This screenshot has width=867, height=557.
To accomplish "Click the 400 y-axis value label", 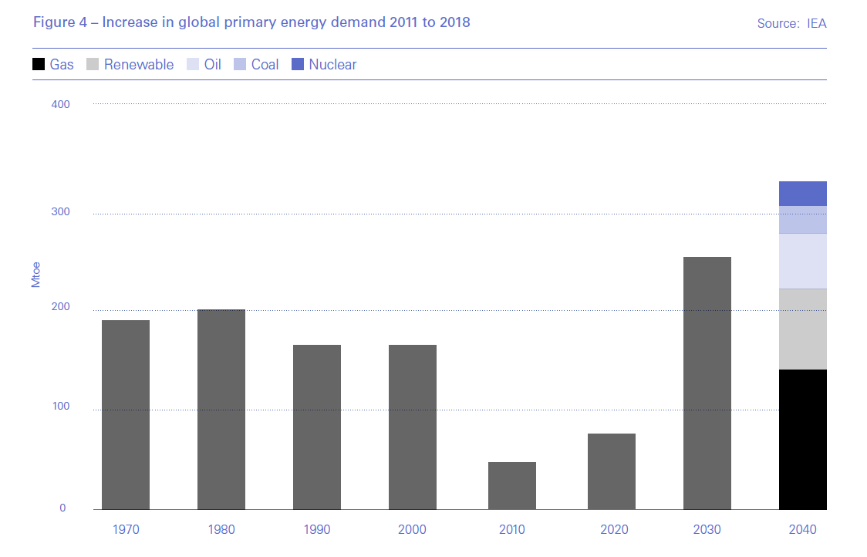I will pyautogui.click(x=59, y=104).
